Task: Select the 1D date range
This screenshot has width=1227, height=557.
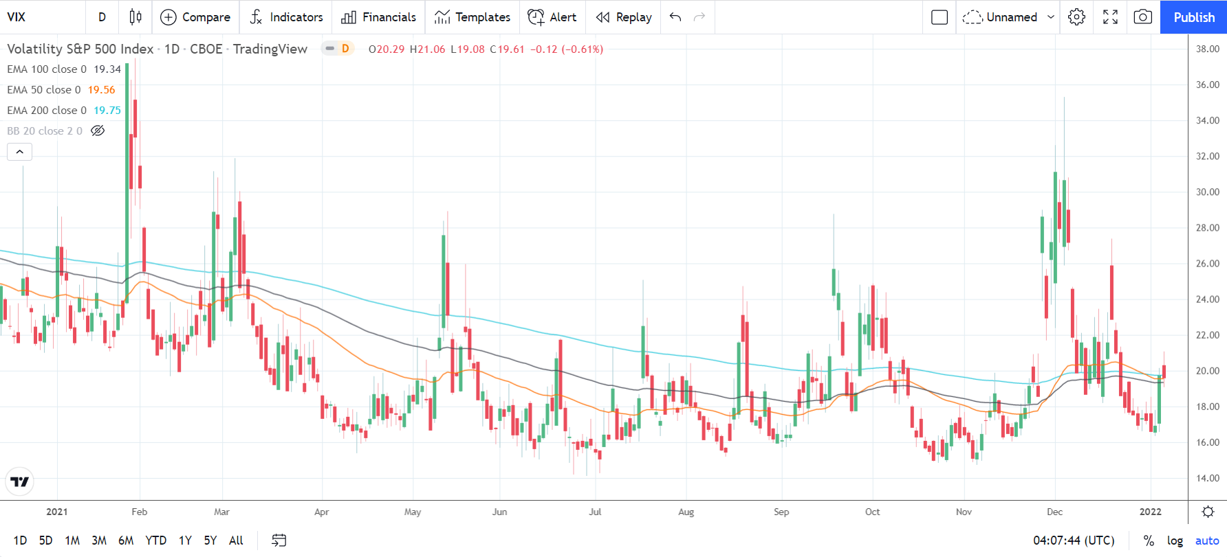Action: pos(21,541)
